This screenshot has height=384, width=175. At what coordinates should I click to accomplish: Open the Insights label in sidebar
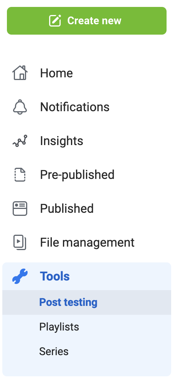(x=61, y=141)
